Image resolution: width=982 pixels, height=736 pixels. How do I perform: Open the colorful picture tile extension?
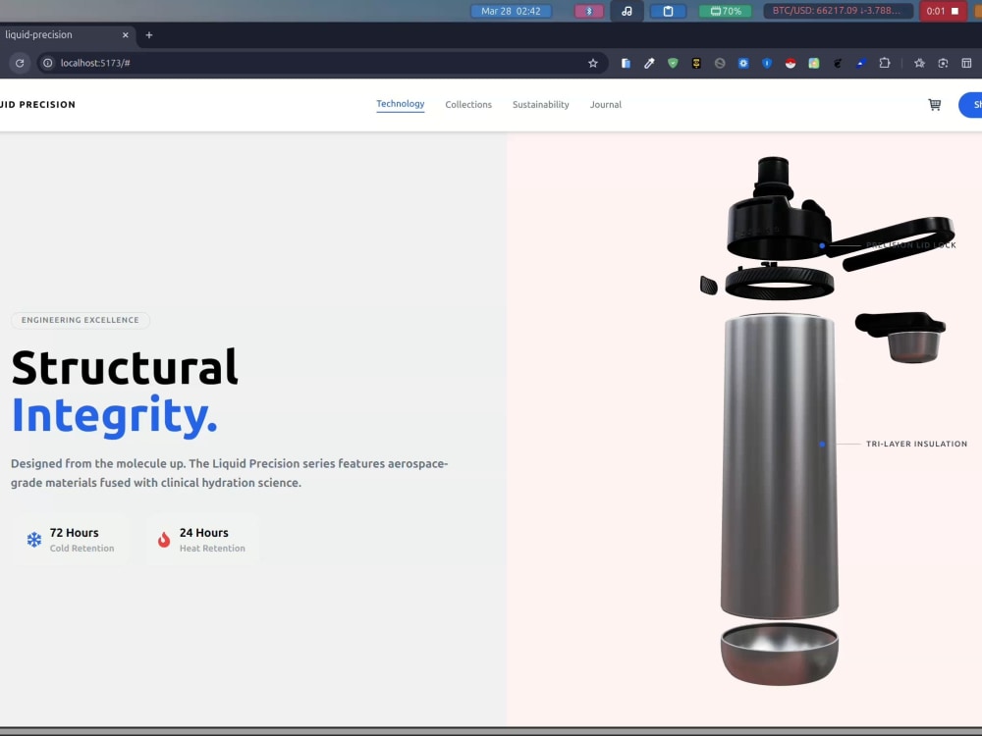[813, 63]
